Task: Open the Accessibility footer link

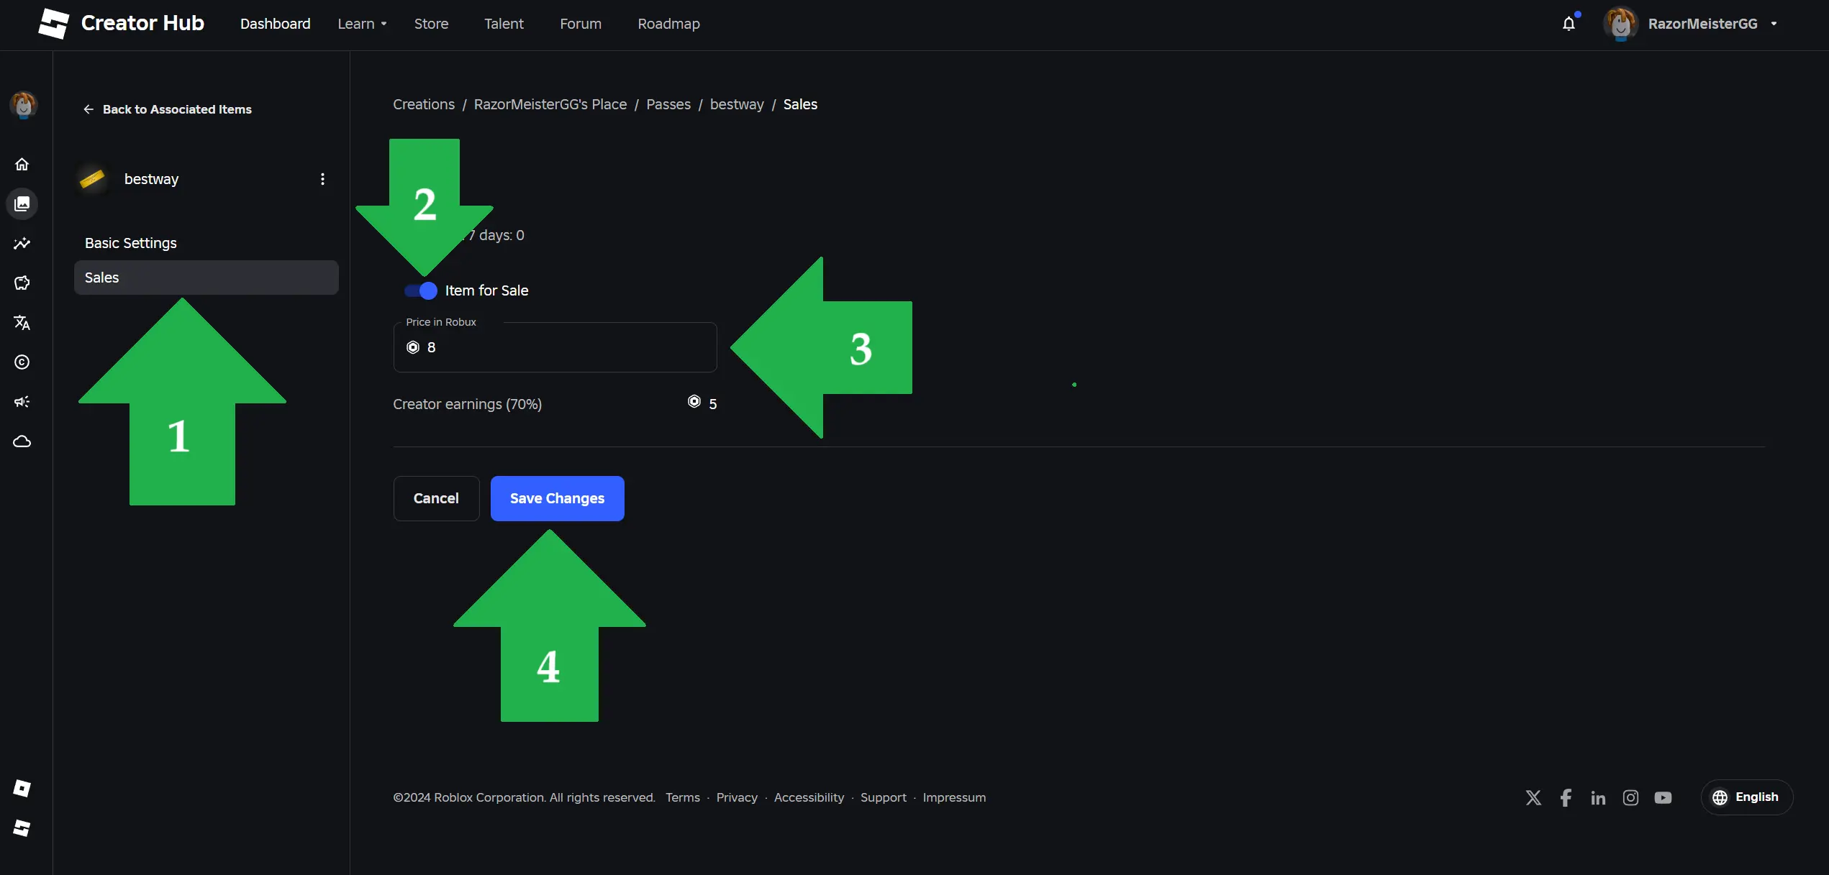Action: (809, 797)
